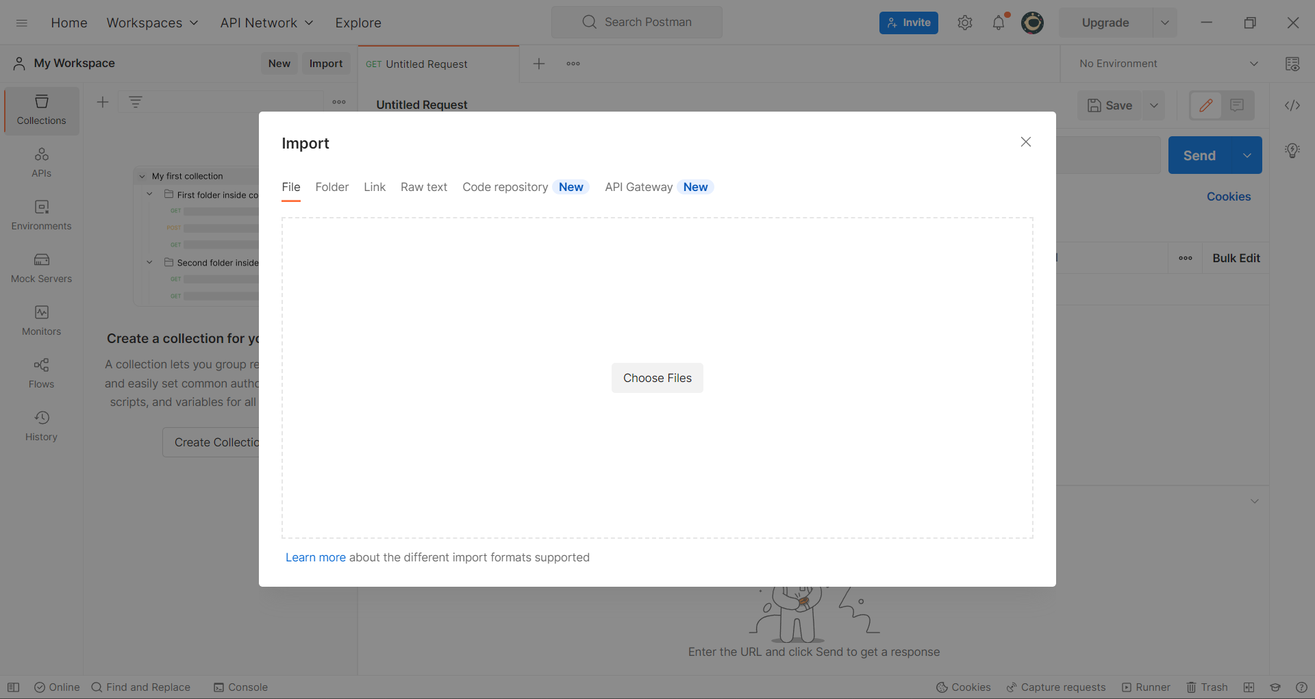1315x699 pixels.
Task: Go to Home in top navigation
Action: pos(69,23)
